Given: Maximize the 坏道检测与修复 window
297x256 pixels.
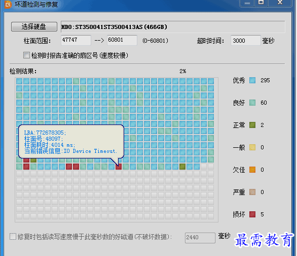Looking at the screenshot, I should point(261,3).
